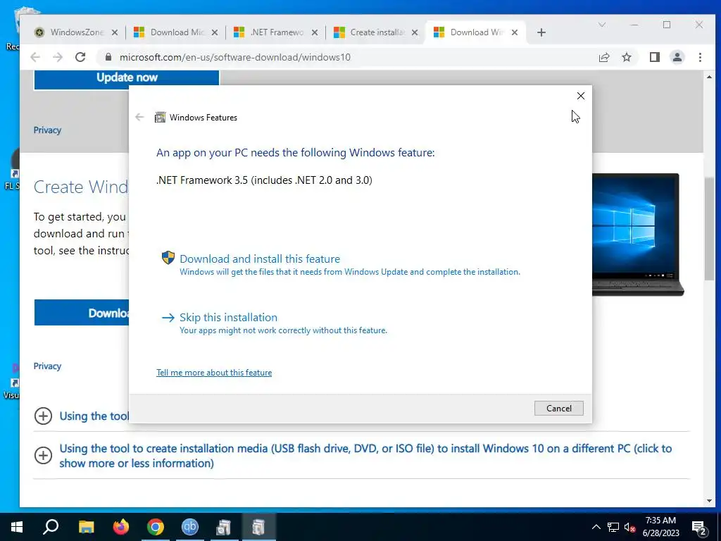
Task: Click the back arrow in Windows Features dialog
Action: click(139, 118)
